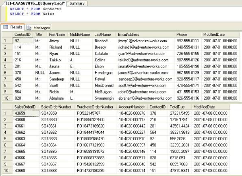The height and width of the screenshot is (176, 242).
Task: Select the cell 'PO522145787'
Action: 96,113
